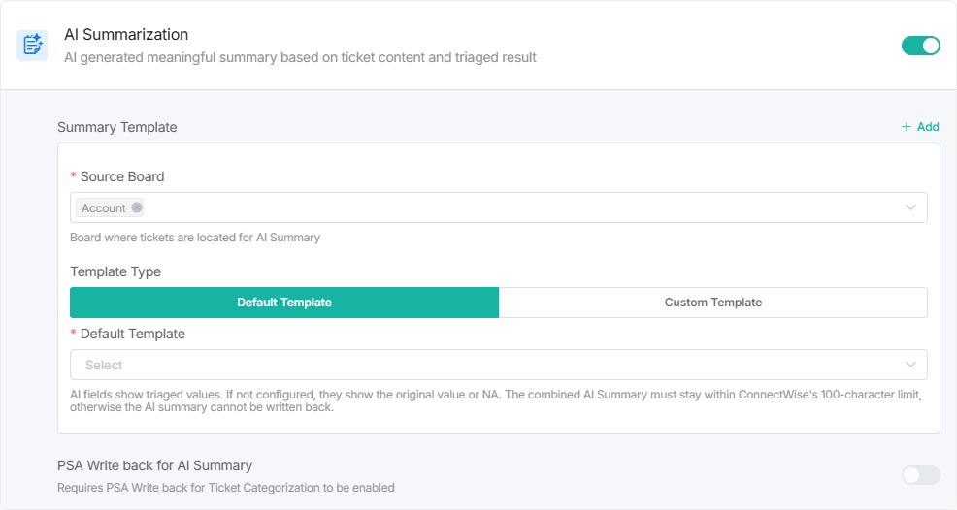
Task: Click the PSA Write back title text
Action: 154,465
